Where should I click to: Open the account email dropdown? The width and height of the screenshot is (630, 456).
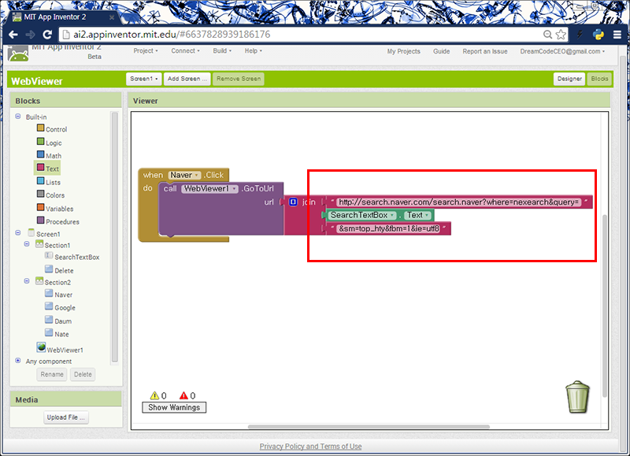point(562,51)
